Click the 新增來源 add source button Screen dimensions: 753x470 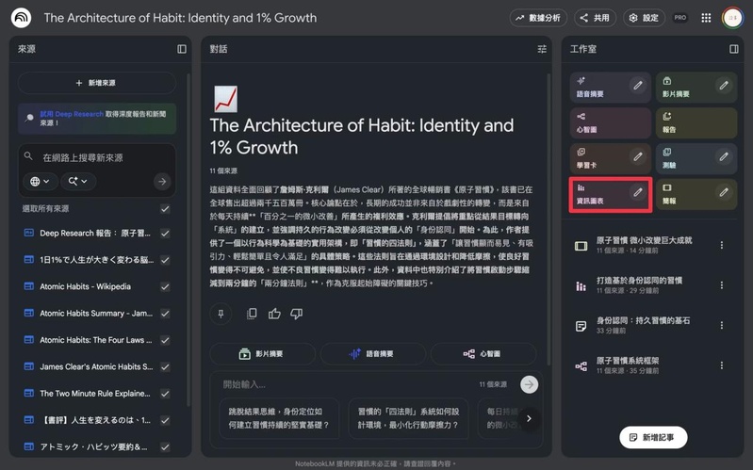pyautogui.click(x=96, y=83)
